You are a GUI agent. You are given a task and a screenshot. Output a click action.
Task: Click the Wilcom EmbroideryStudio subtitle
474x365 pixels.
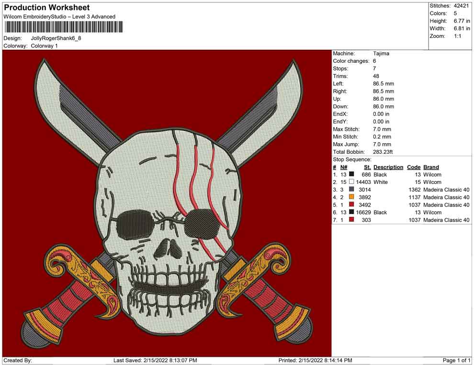coord(59,17)
